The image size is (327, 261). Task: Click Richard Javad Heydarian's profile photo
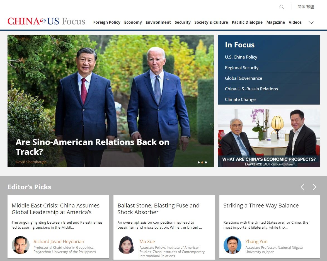(x=20, y=245)
